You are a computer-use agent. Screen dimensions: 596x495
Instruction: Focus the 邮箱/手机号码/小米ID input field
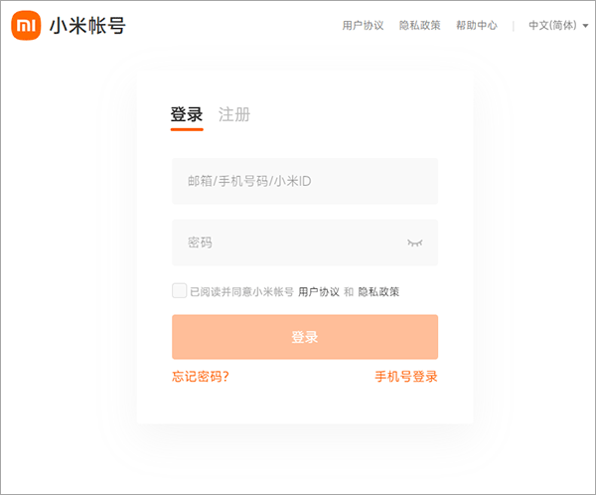pos(305,181)
